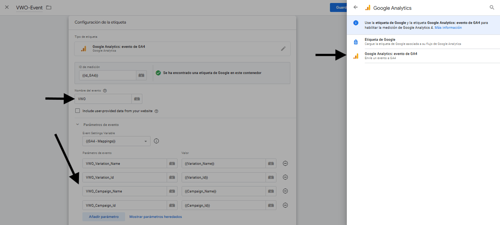
Task: Click the blue info icon in banner
Action: tap(356, 23)
